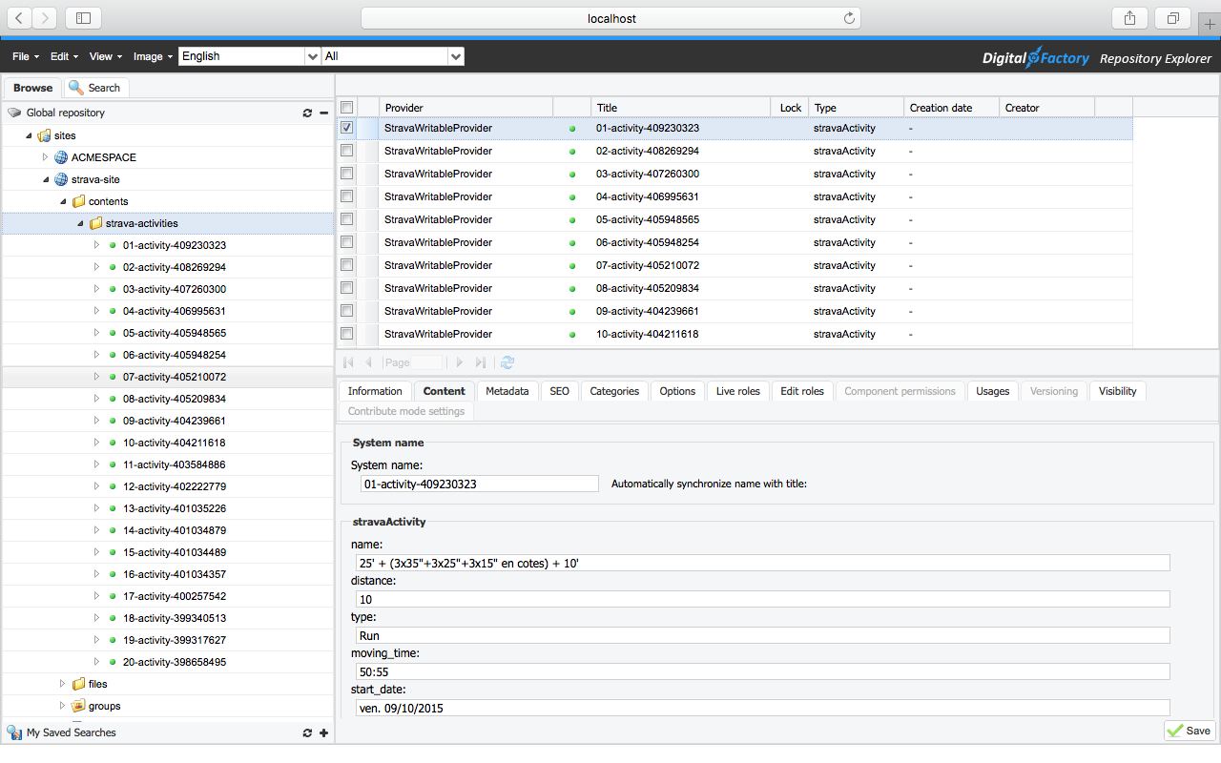Uncheck the 01-activity-409230323 row checkbox
Image resolution: width=1221 pixels, height=763 pixels.
[346, 128]
